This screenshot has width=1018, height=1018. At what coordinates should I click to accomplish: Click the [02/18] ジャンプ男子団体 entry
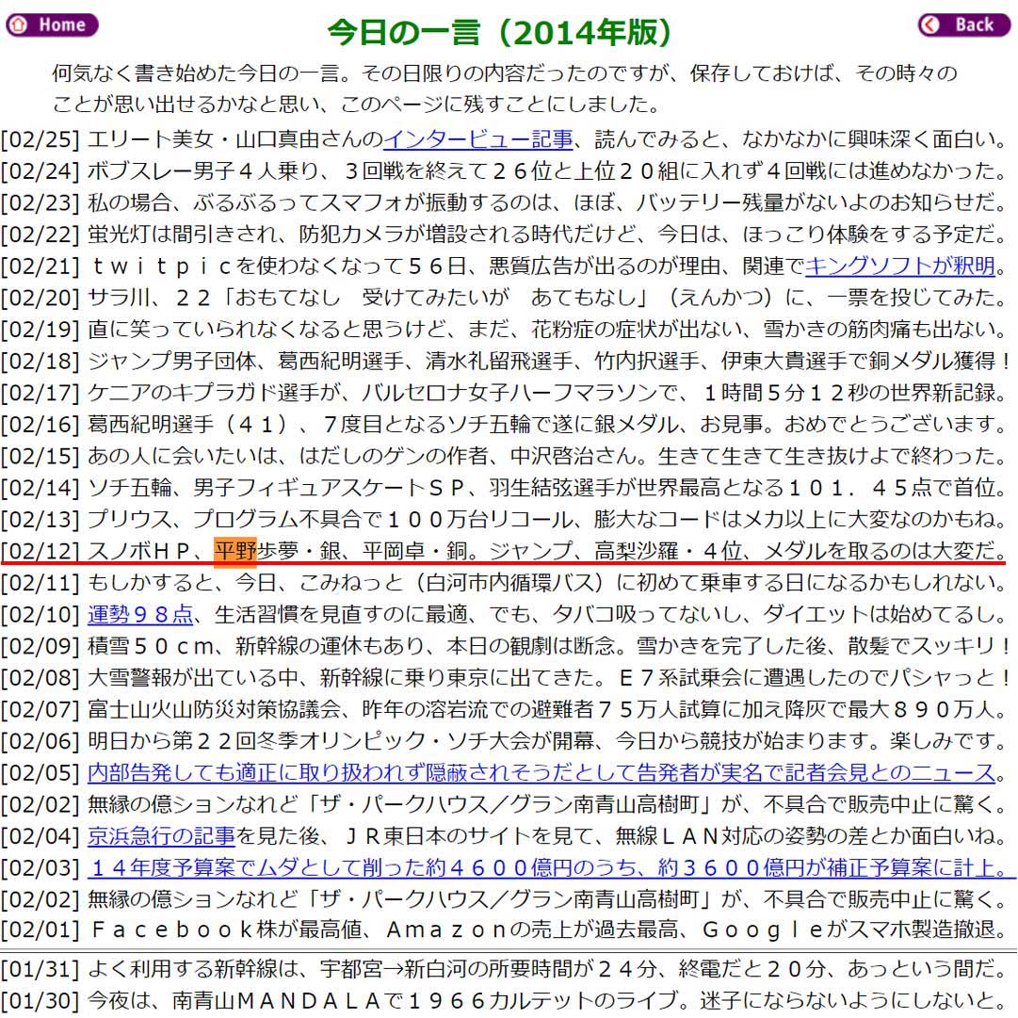coord(506,361)
